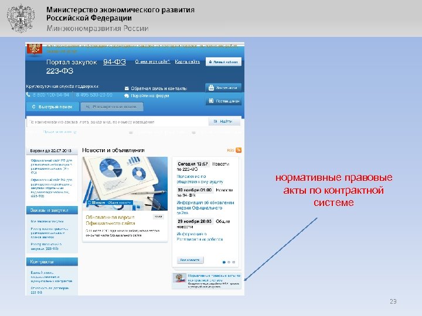Click the 'Новости и объявления' heading
The width and height of the screenshot is (422, 316).
(x=113, y=150)
